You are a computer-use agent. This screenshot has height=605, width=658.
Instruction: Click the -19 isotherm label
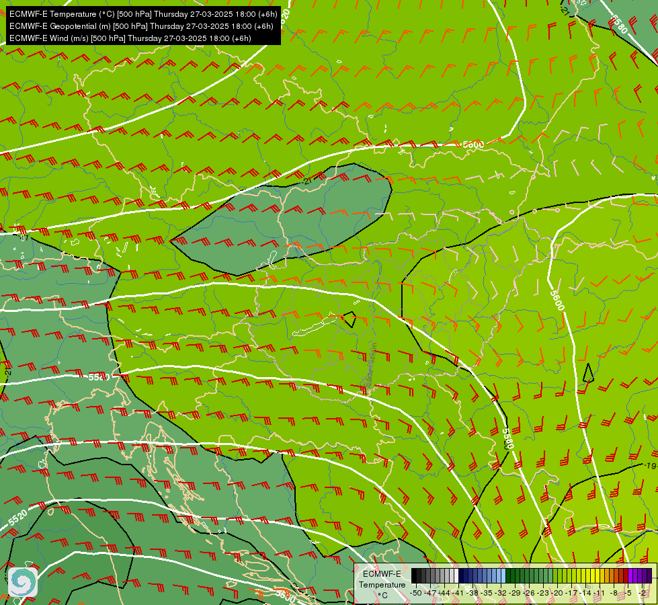pyautogui.click(x=650, y=466)
